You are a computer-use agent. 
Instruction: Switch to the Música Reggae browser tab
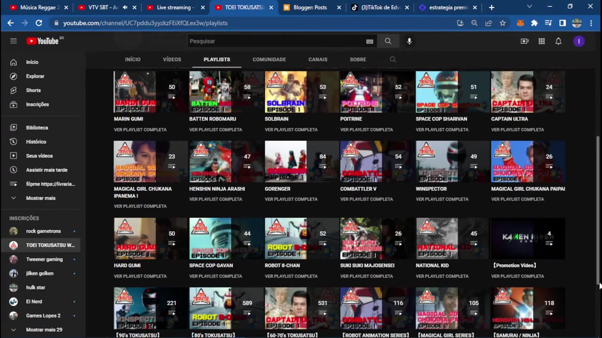[38, 8]
